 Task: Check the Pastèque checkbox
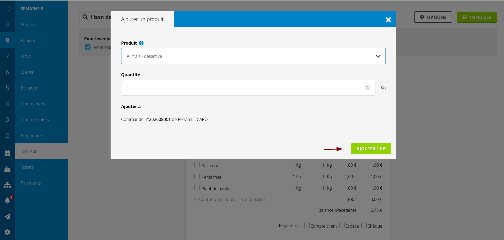pos(197,165)
